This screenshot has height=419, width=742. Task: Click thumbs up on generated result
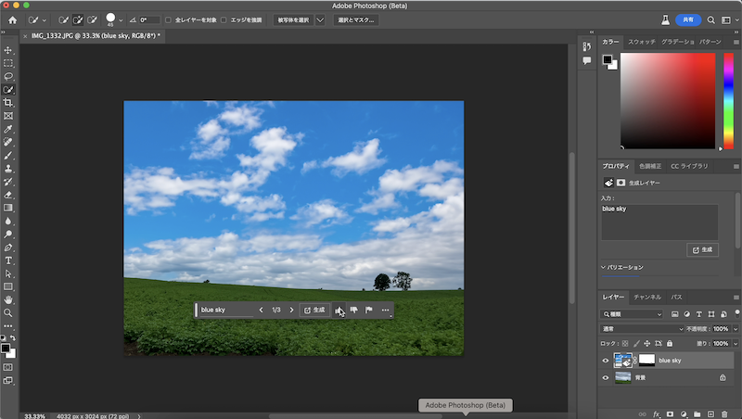coord(339,311)
